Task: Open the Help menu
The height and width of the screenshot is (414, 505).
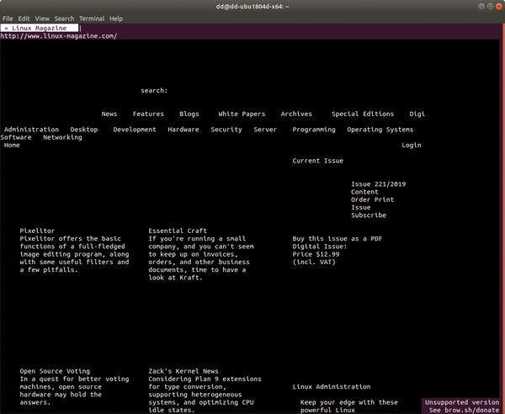Action: (116, 19)
